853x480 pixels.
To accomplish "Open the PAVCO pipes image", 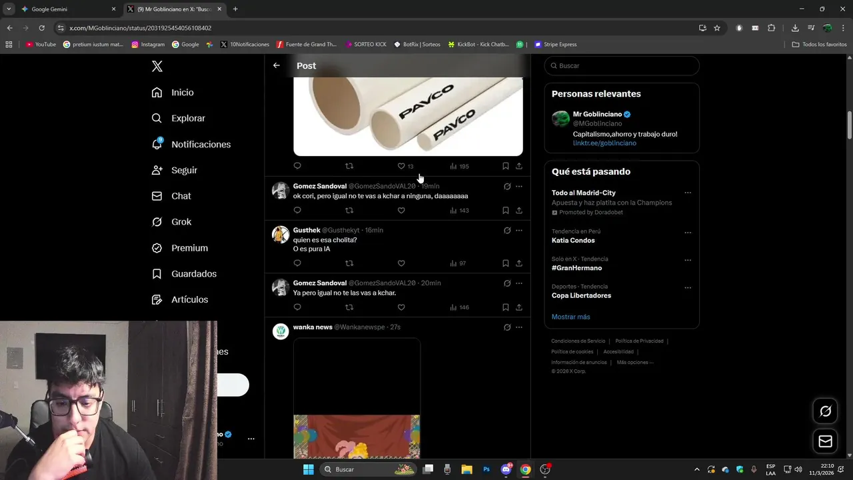I will click(408, 116).
